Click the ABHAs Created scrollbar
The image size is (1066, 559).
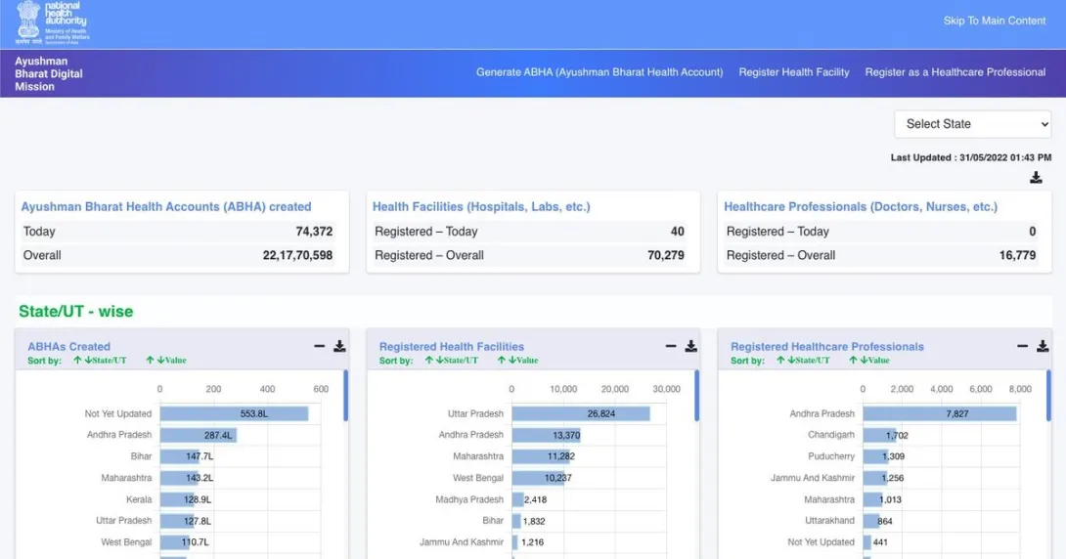coord(345,396)
